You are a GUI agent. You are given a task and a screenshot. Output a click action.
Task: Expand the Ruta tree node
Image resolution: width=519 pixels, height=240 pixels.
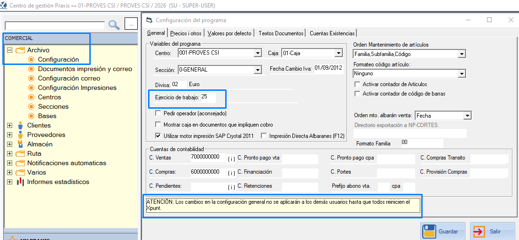pos(9,154)
